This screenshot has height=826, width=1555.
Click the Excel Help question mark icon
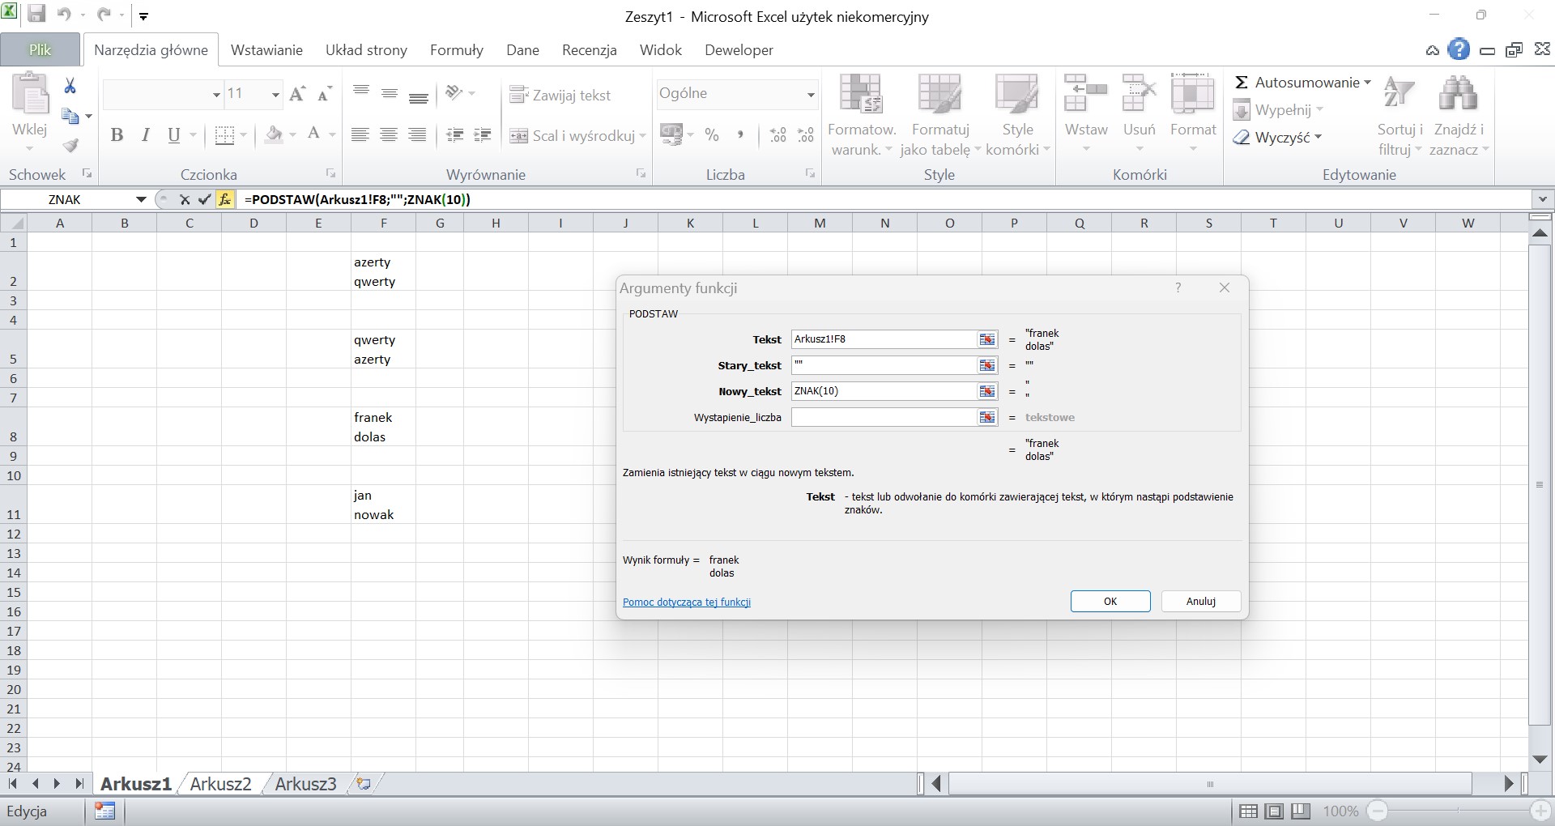[1459, 50]
